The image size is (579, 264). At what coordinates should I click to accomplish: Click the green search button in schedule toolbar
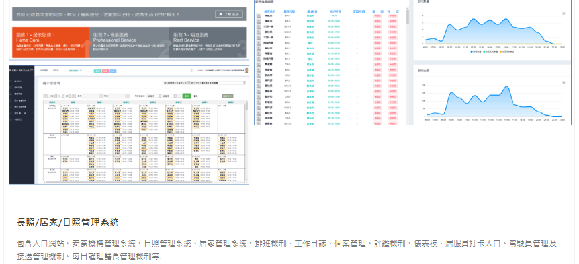click(187, 96)
